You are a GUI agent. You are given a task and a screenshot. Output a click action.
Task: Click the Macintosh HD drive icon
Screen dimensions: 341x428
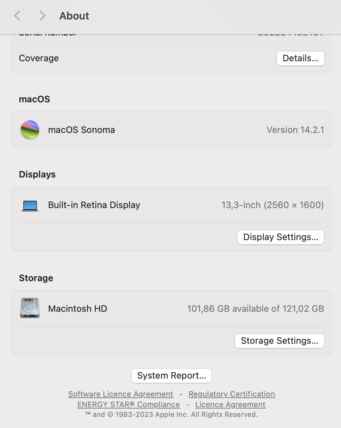coord(30,308)
